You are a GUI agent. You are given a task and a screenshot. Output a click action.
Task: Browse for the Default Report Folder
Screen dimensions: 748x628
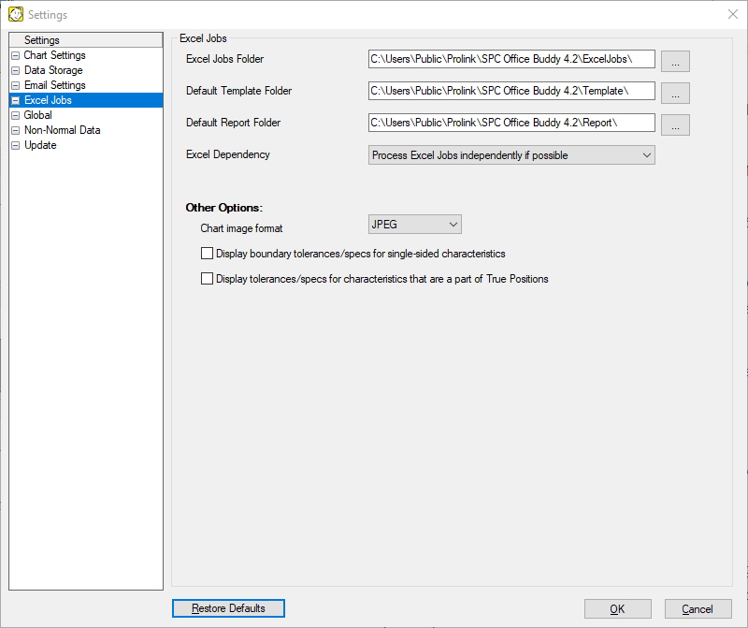pyautogui.click(x=675, y=124)
